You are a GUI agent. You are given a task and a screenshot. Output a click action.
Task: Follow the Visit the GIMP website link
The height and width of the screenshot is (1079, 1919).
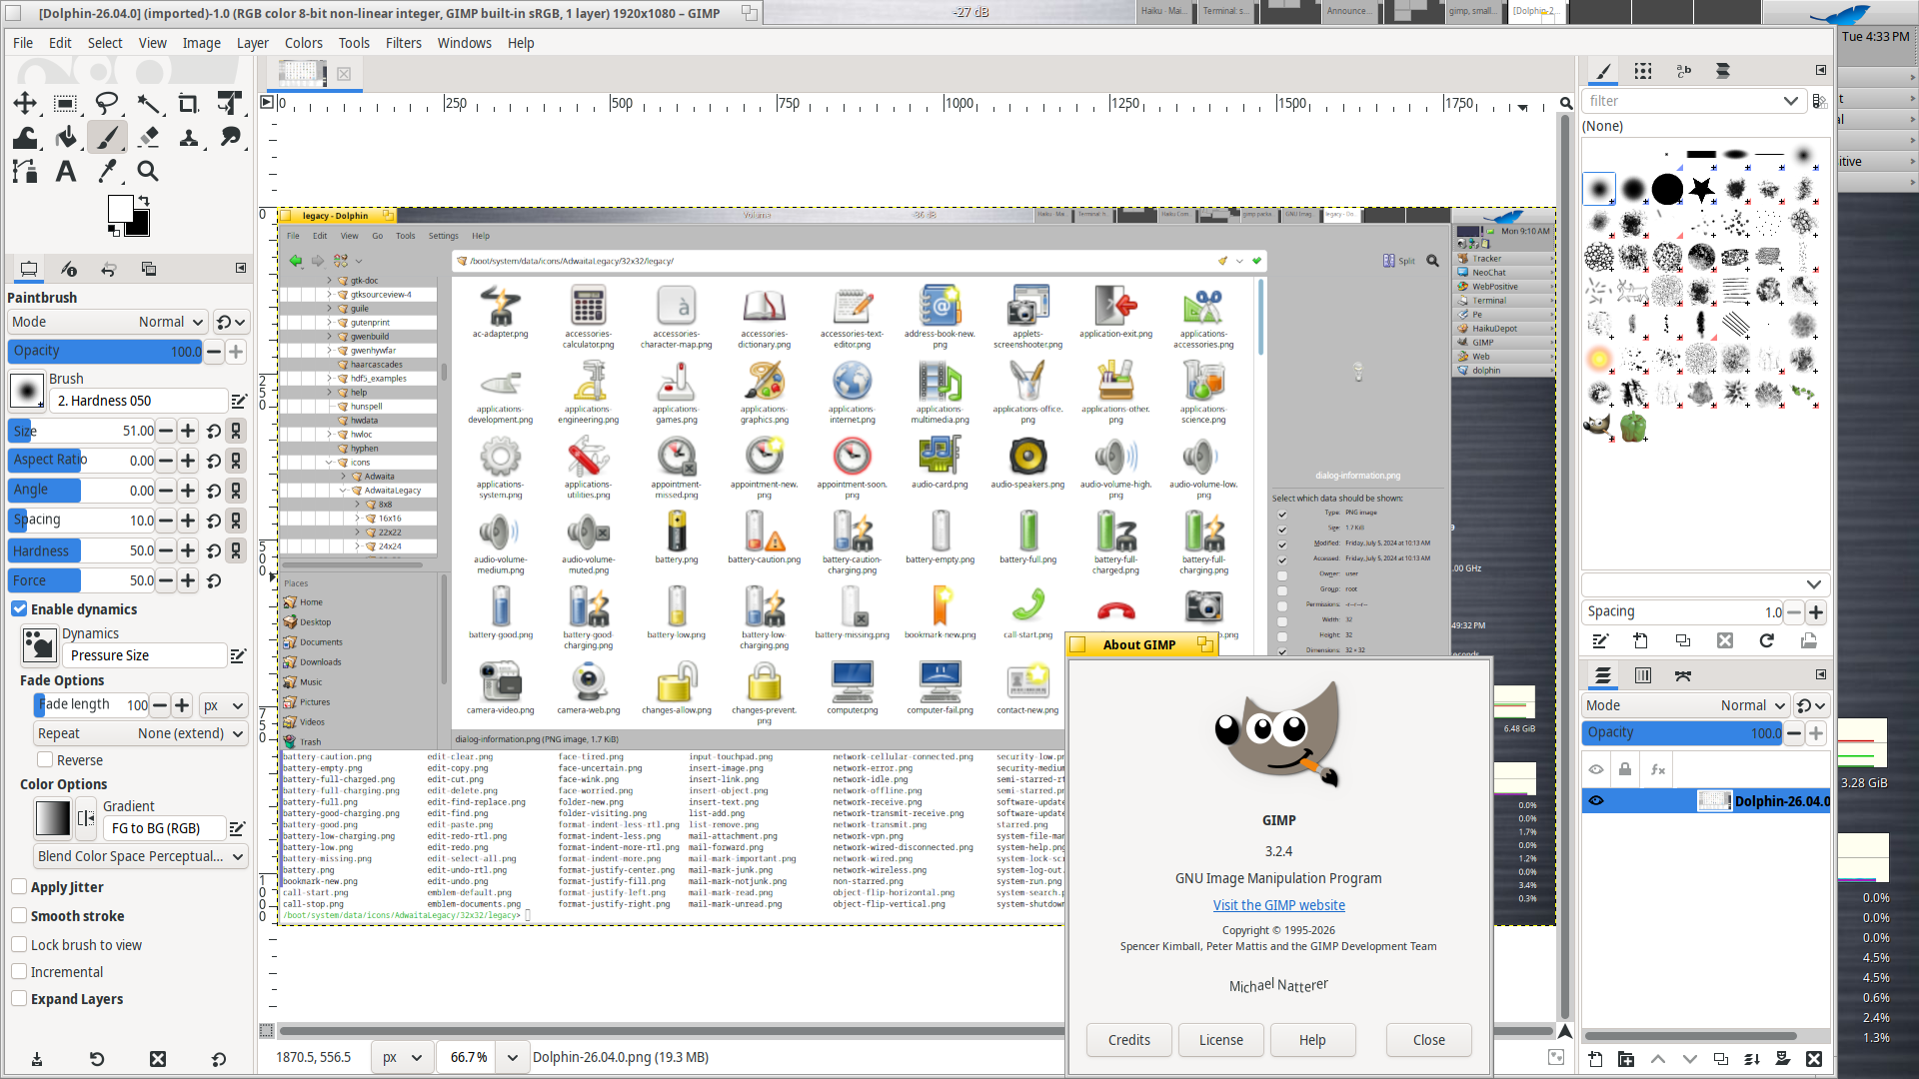point(1279,905)
